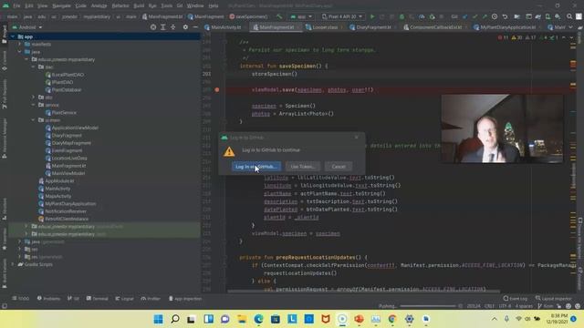This screenshot has height=328, width=584.
Task: Expand the Gradle Scripts node
Action: (13, 264)
